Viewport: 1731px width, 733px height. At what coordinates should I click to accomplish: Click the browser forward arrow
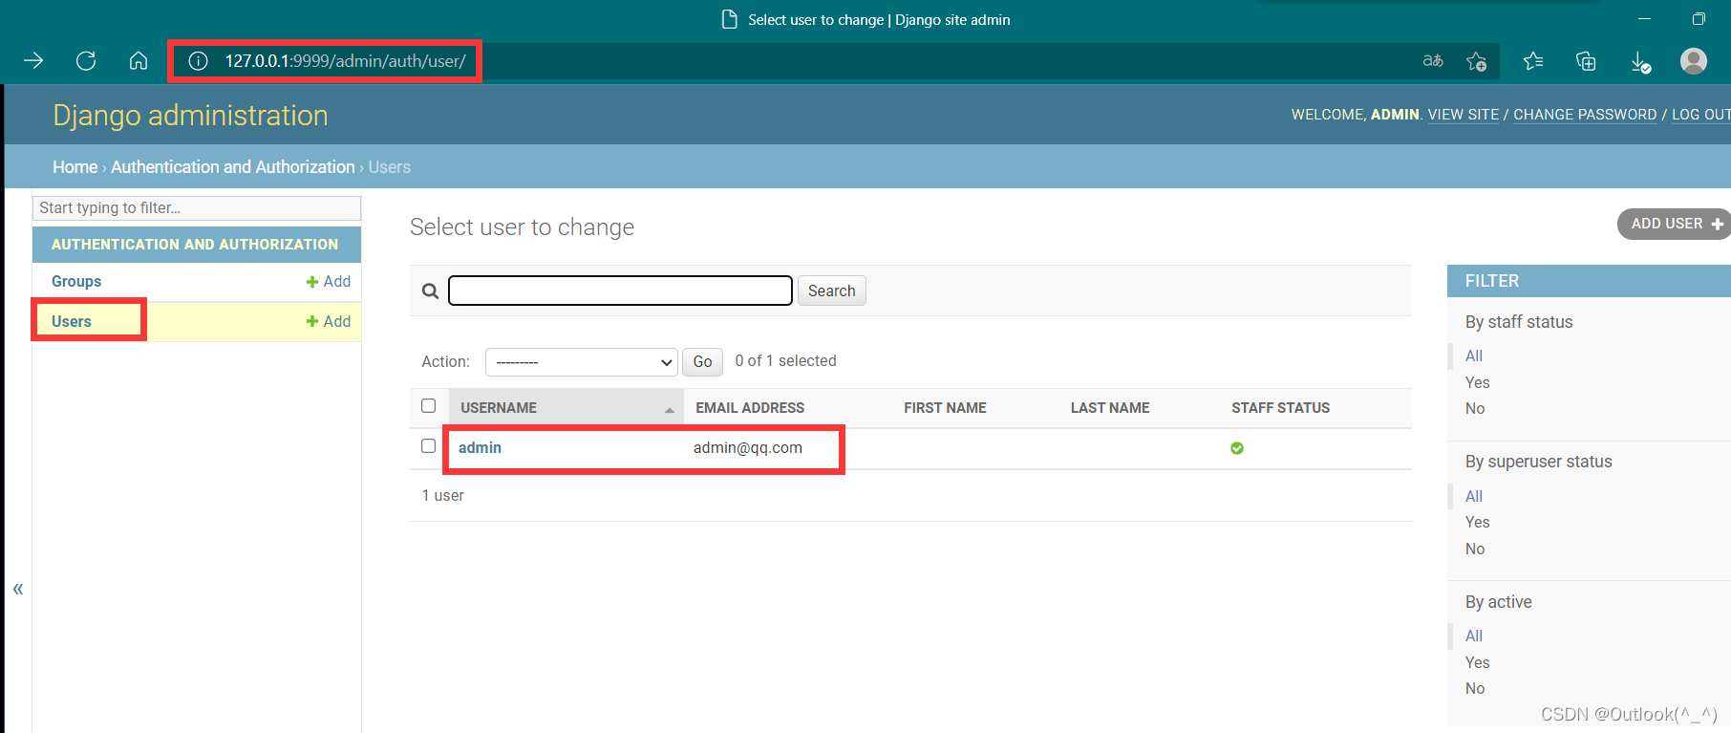[33, 61]
